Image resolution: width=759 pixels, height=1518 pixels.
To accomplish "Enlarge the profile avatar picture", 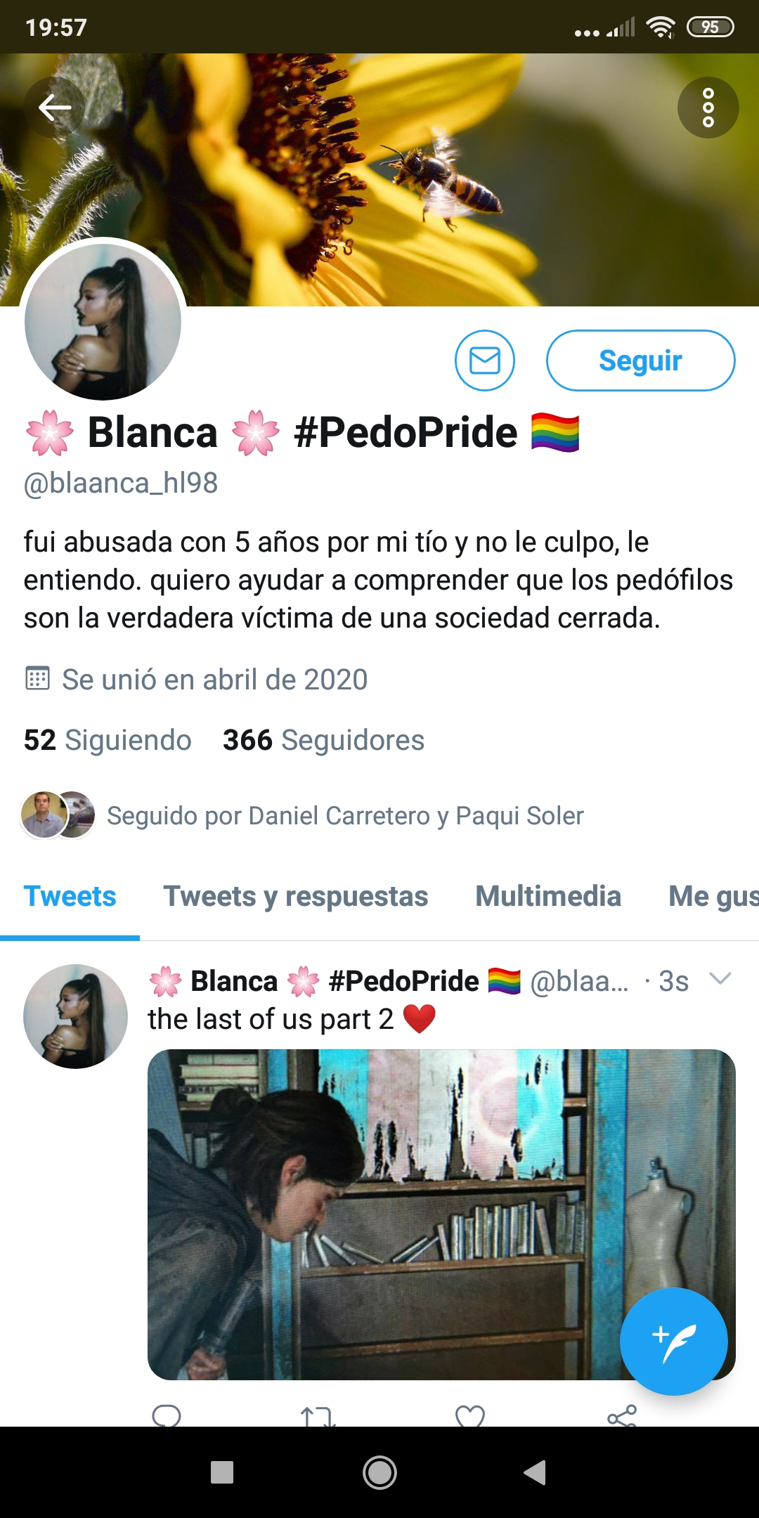I will 103,322.
